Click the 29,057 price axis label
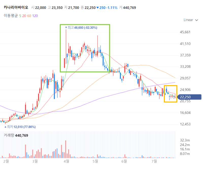 (185, 78)
